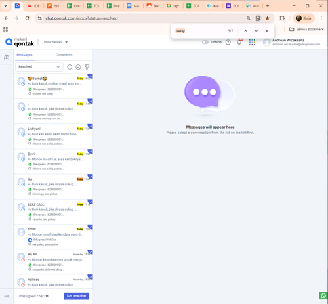The width and height of the screenshot is (328, 304).
Task: Open the Devi conversation
Action: pyautogui.click(x=53, y=162)
